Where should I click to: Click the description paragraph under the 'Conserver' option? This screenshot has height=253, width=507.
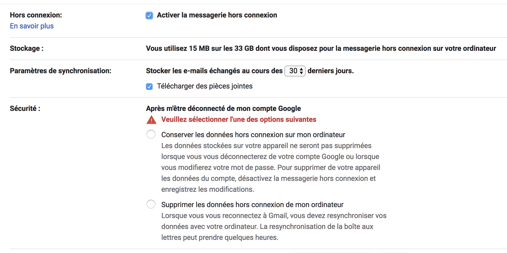point(270,167)
